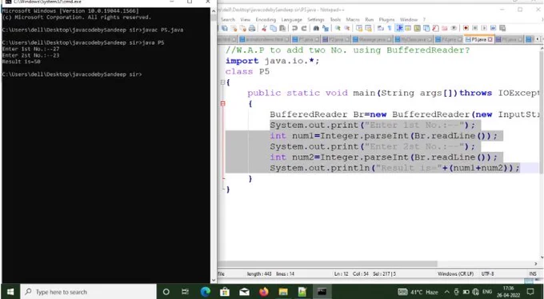The image size is (544, 299).
Task: Open Firefox from taskbar
Action: pos(264,292)
